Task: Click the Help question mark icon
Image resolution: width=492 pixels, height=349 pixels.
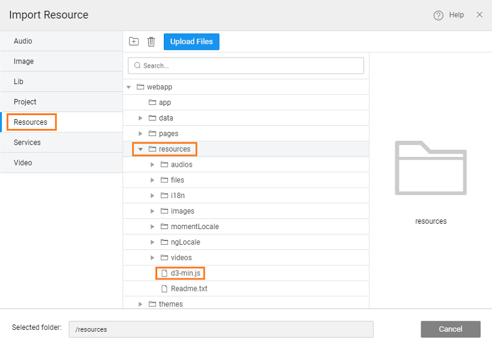Action: coord(438,15)
